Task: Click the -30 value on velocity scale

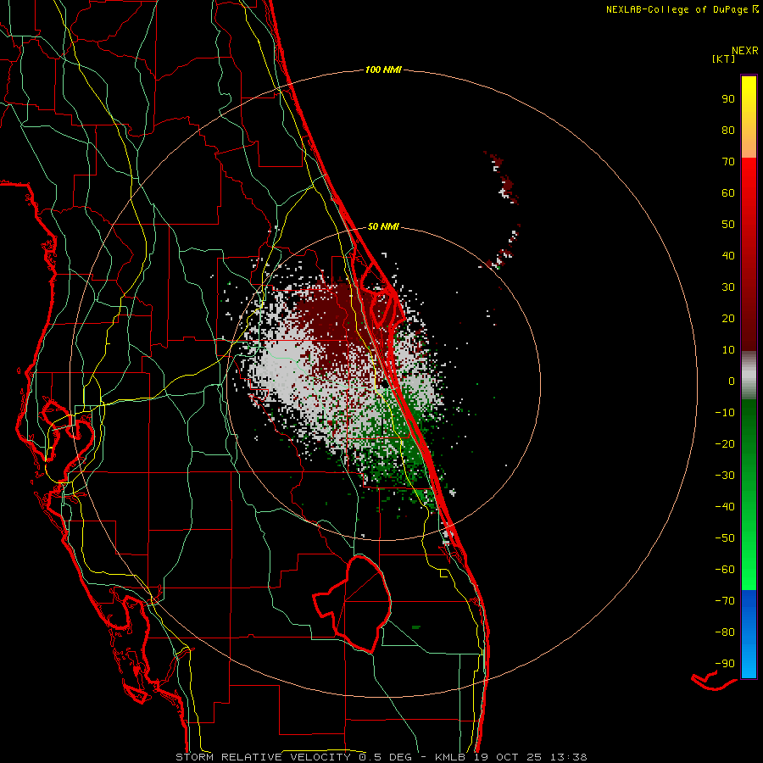Action: pos(725,476)
